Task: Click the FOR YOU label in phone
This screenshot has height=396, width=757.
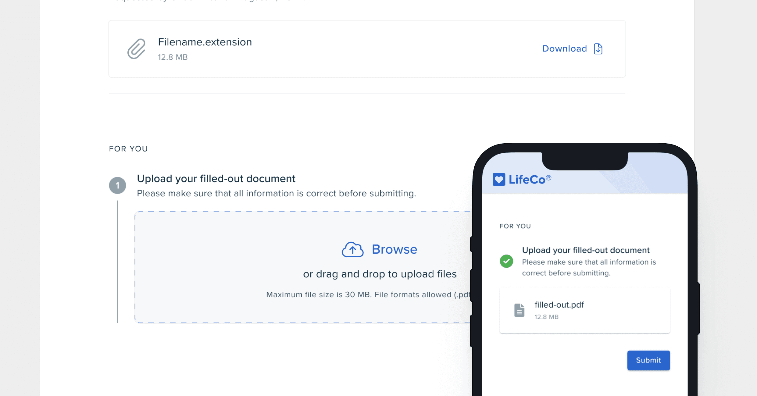Action: coord(515,226)
